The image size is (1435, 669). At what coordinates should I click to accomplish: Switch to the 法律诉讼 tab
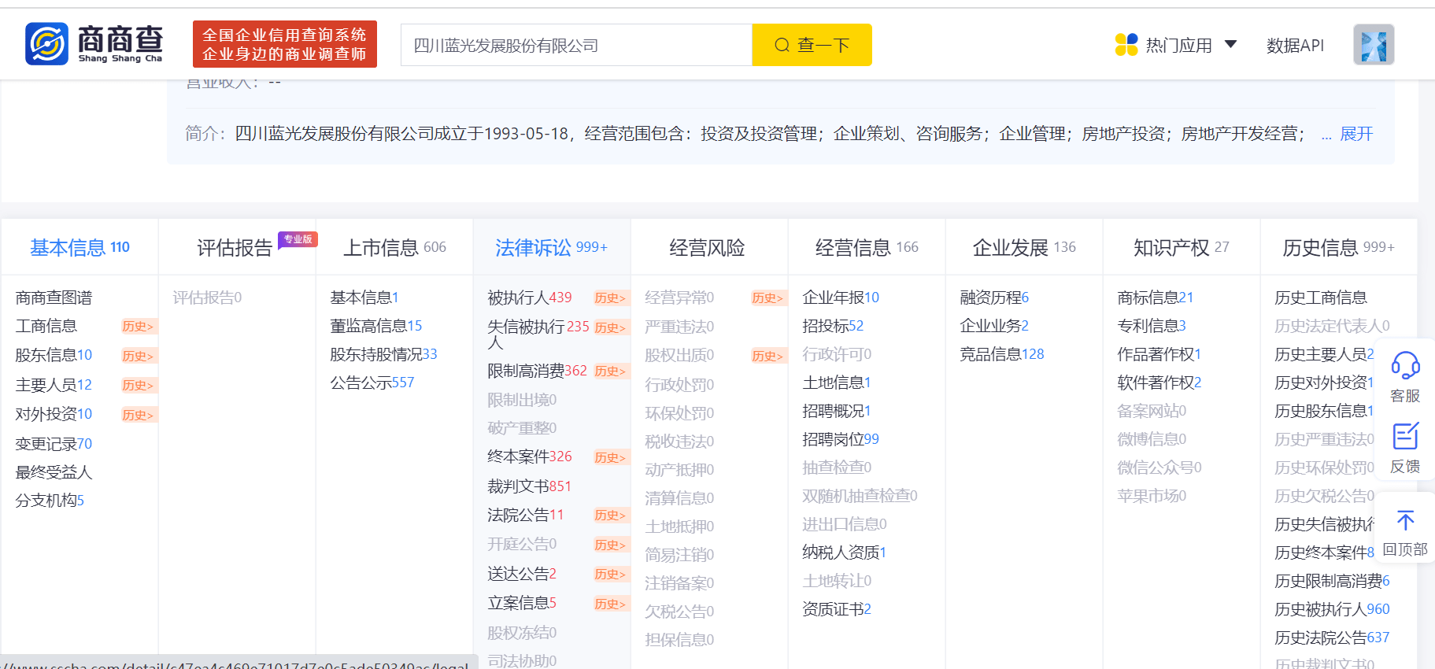(550, 248)
